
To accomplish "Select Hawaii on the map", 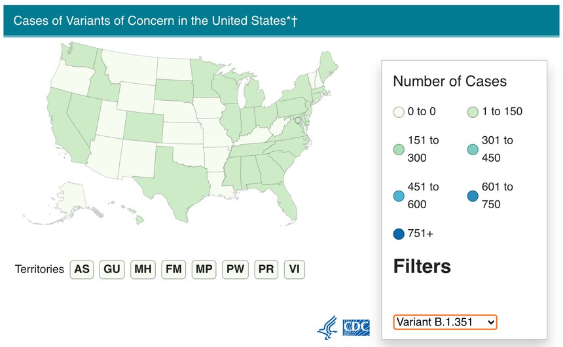I will 139,219.
